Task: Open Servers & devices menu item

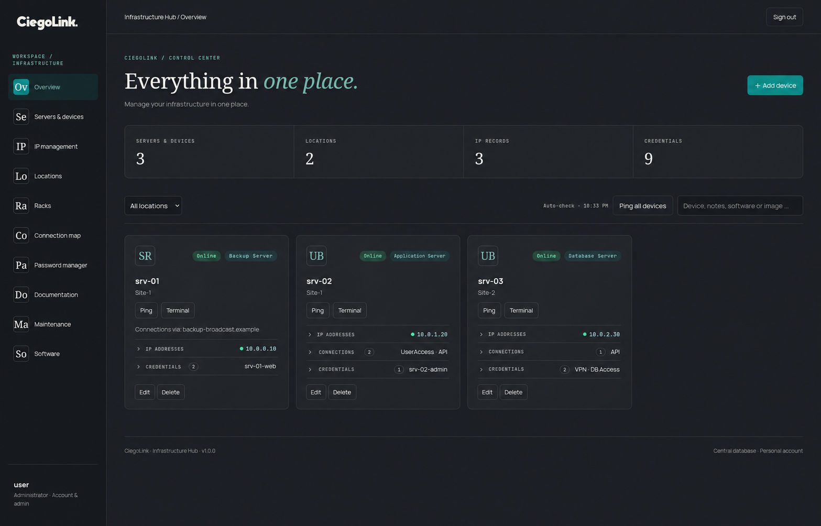Action: [x=53, y=117]
